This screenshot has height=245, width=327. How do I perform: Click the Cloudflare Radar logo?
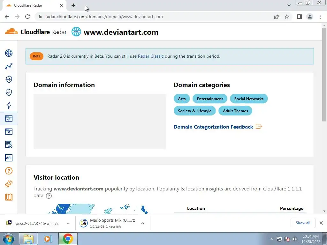click(36, 32)
